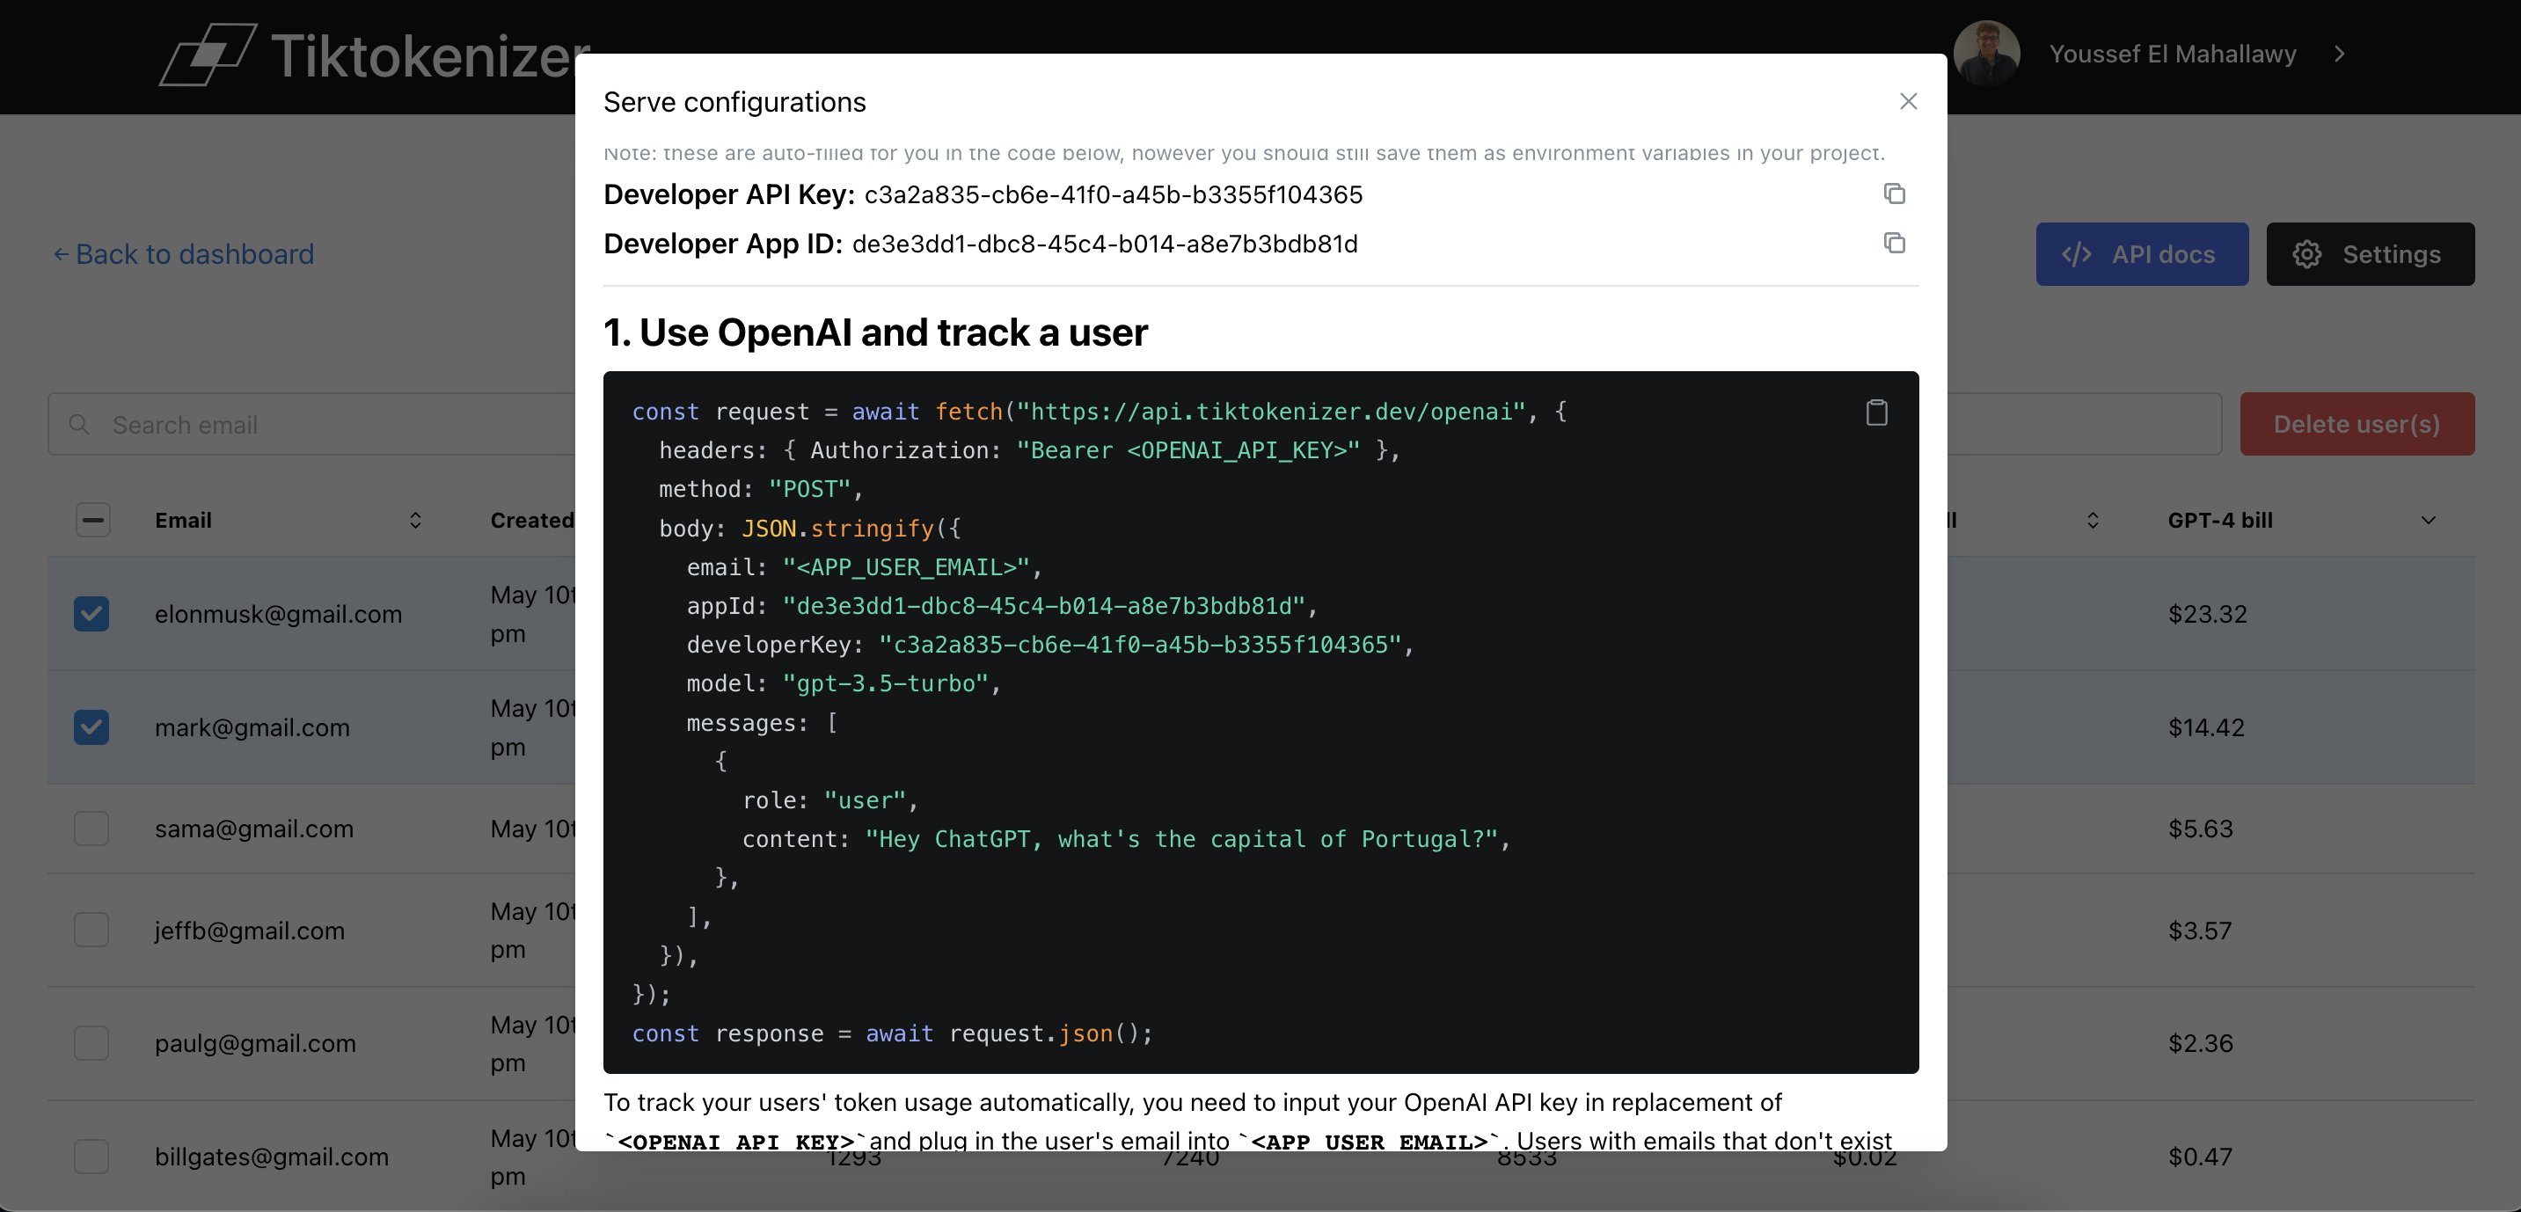
Task: Click Youssef El Mahallawy user name
Action: [2173, 54]
